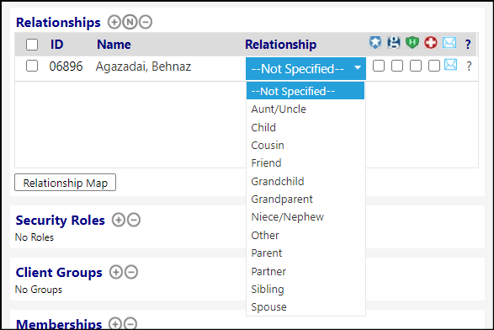Tick pickup checkbox for Agazadai row
This screenshot has width=494, height=330.
(x=397, y=66)
